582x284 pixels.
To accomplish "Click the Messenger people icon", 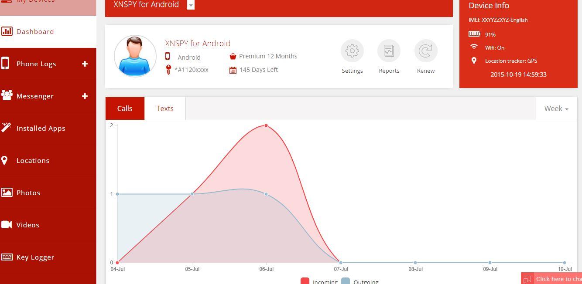I will coord(7,95).
